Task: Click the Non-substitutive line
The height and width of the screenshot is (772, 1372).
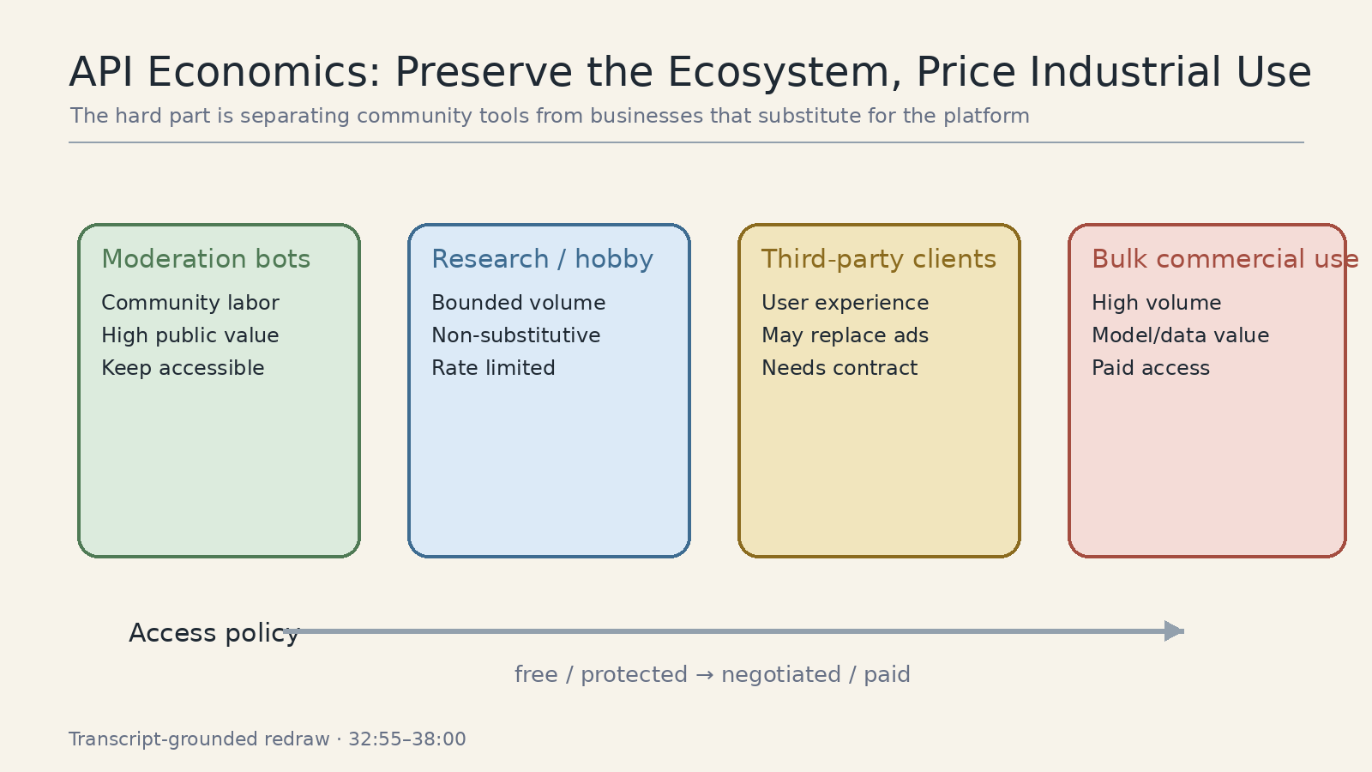Action: (515, 335)
